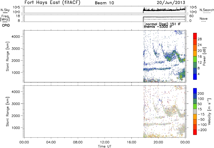214x148 pixels.
Task: Click the '-100' Velocity colorbar label
Action: 202,125
